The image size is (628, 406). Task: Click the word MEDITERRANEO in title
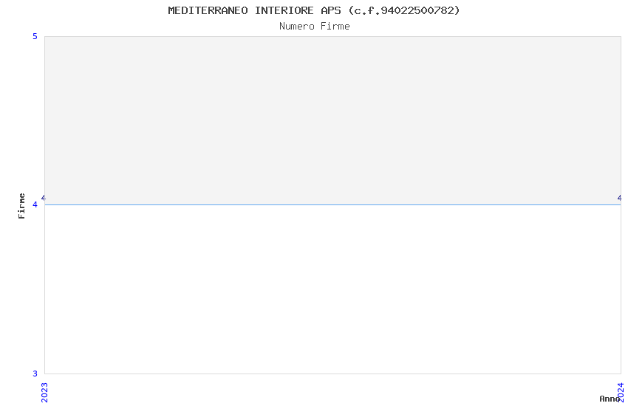tap(208, 10)
